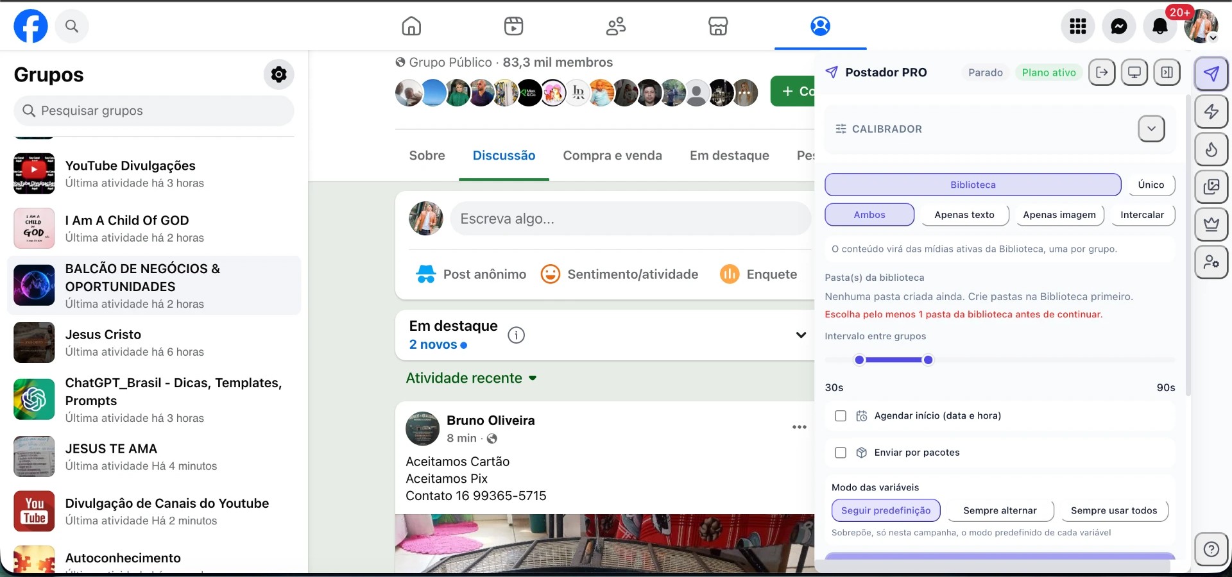
Task: Switch to the Discussão tab
Action: click(x=504, y=156)
